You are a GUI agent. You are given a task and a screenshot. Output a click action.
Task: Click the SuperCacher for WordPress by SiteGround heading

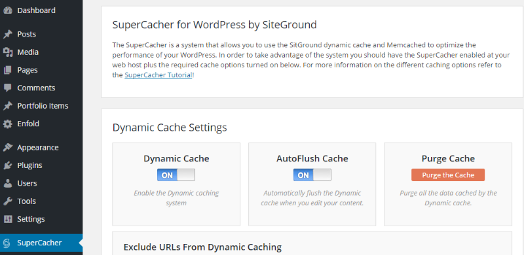[x=215, y=25]
